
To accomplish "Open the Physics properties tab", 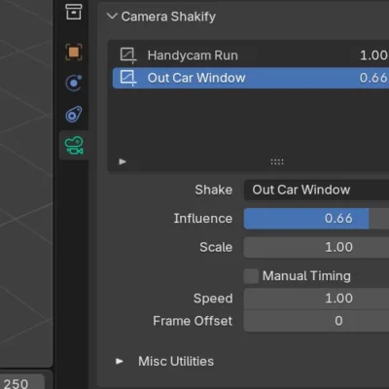I will point(74,83).
